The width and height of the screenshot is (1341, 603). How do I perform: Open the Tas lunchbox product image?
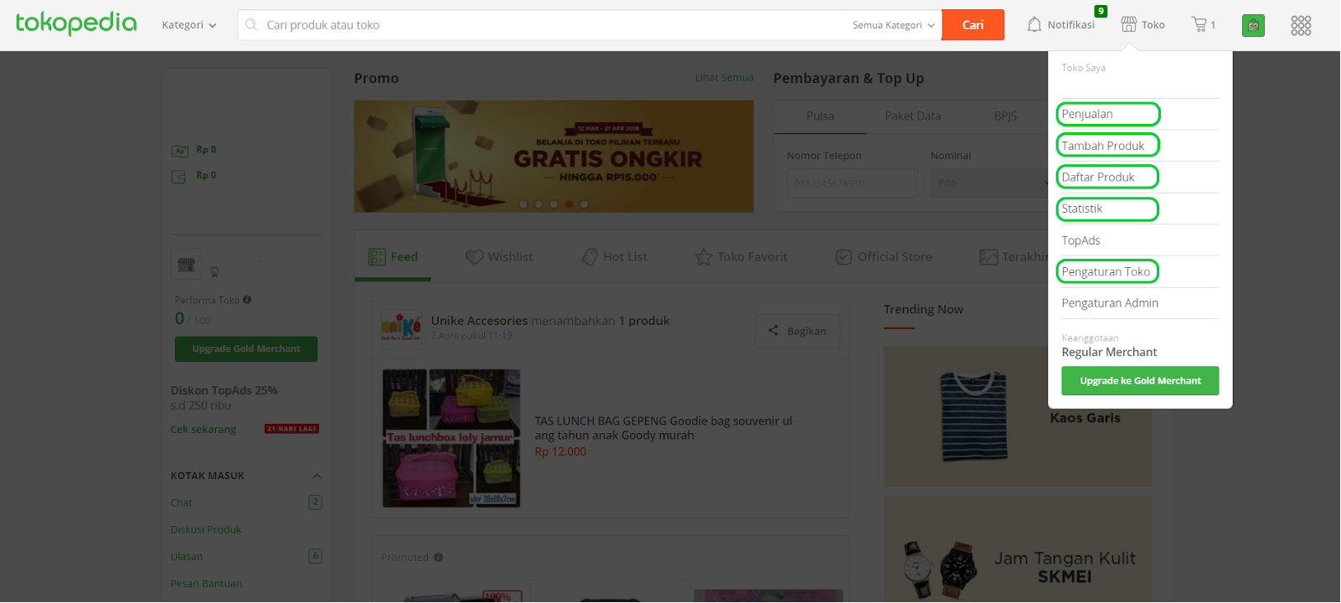(x=451, y=439)
